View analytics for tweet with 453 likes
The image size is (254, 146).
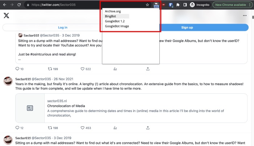115,128
